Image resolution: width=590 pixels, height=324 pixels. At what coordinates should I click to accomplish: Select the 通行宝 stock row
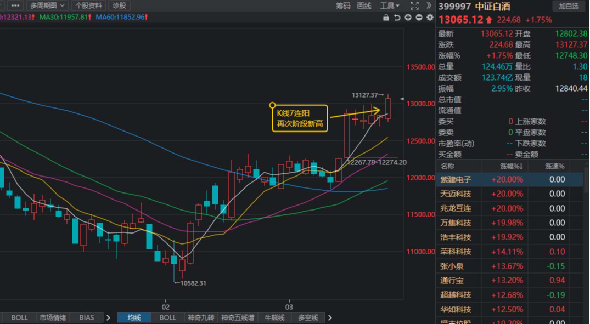click(x=509, y=280)
